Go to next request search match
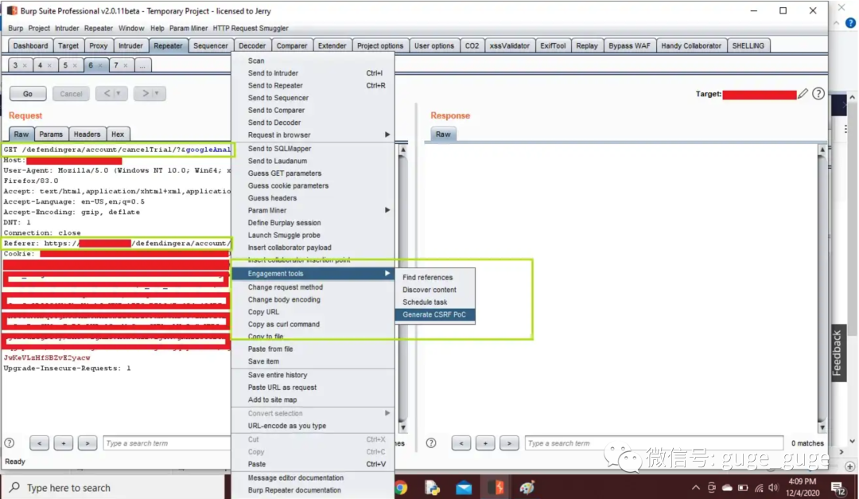Image resolution: width=859 pixels, height=499 pixels. [x=87, y=443]
